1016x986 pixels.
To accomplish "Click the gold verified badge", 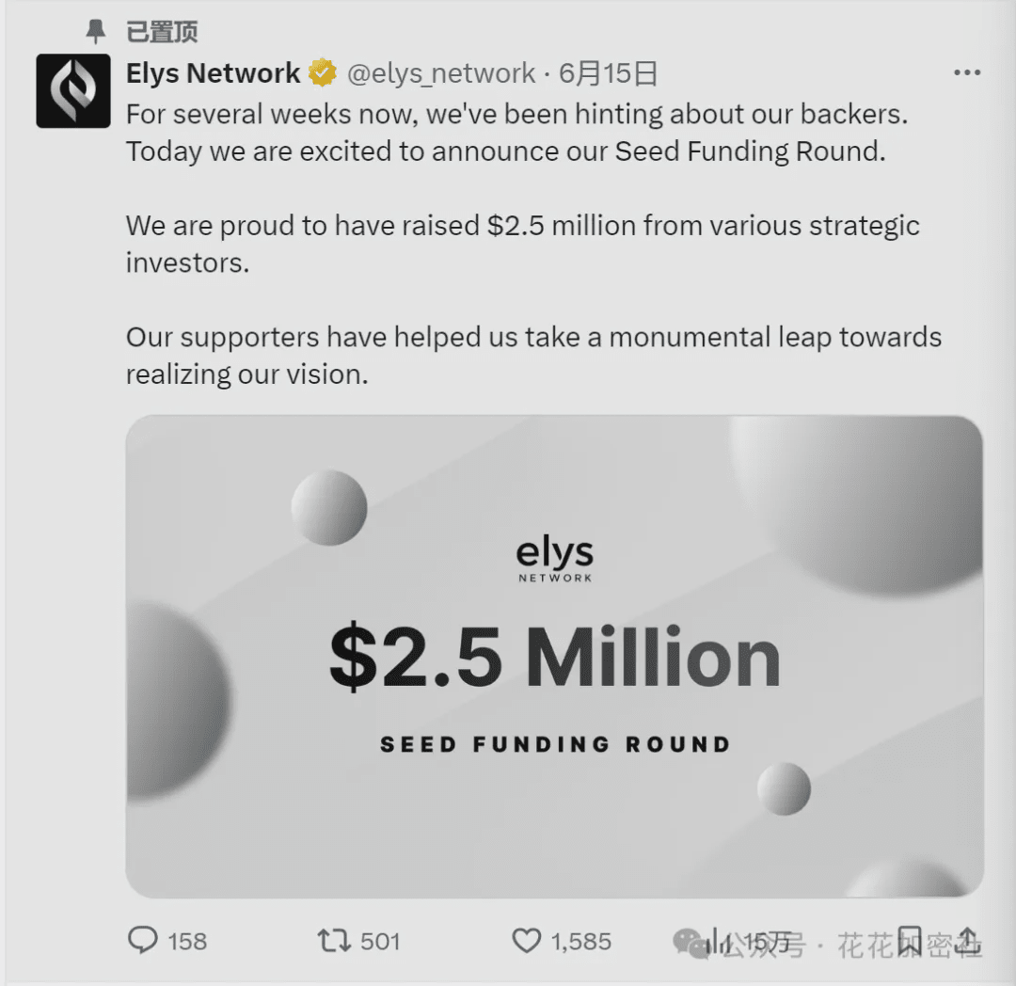I will click(x=323, y=72).
